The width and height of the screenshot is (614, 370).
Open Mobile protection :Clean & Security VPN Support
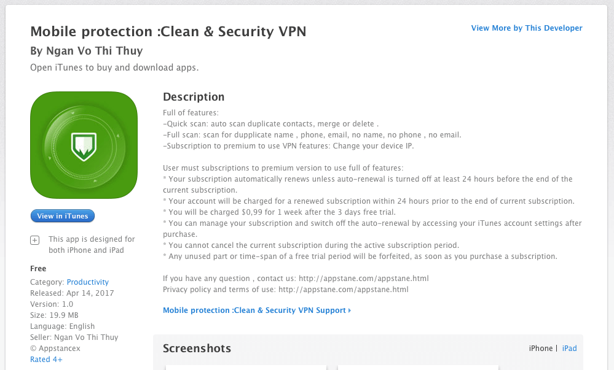click(x=254, y=310)
